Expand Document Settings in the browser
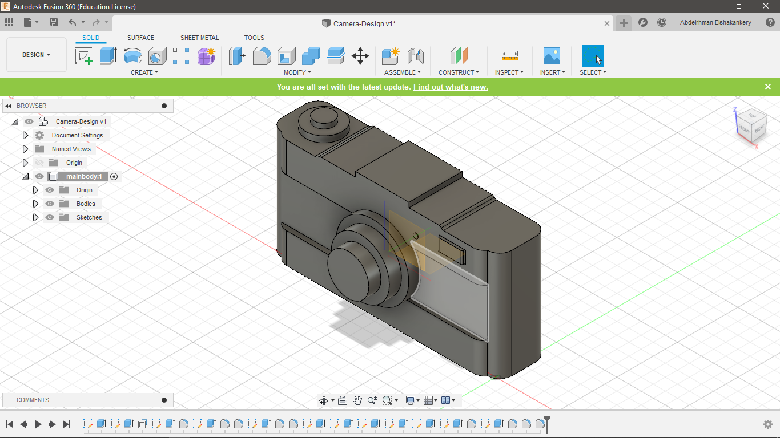780x438 pixels. (25, 135)
